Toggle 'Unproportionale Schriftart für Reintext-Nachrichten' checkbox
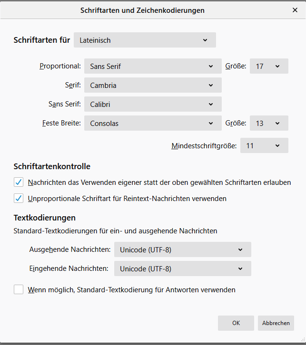The image size is (306, 345). point(19,198)
